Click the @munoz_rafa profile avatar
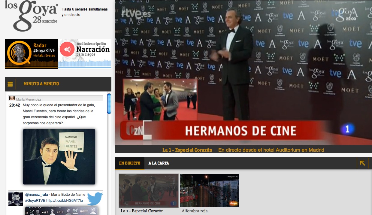Image resolution: width=372 pixels, height=215 pixels. [16, 199]
